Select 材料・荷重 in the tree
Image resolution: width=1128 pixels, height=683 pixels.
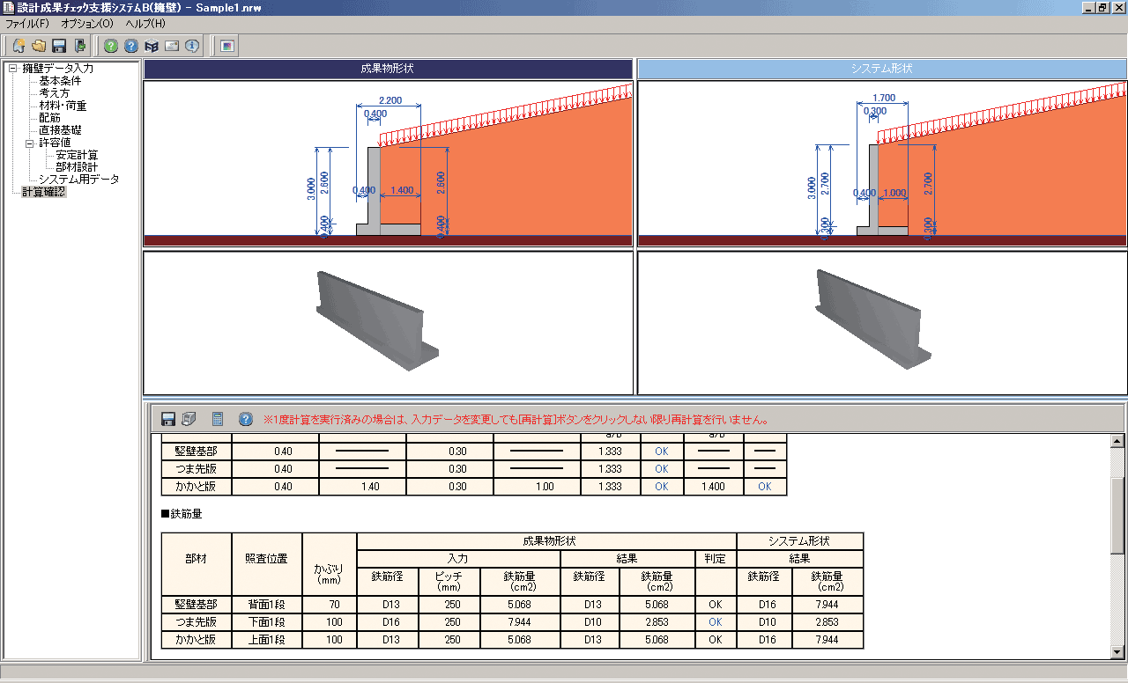point(63,106)
